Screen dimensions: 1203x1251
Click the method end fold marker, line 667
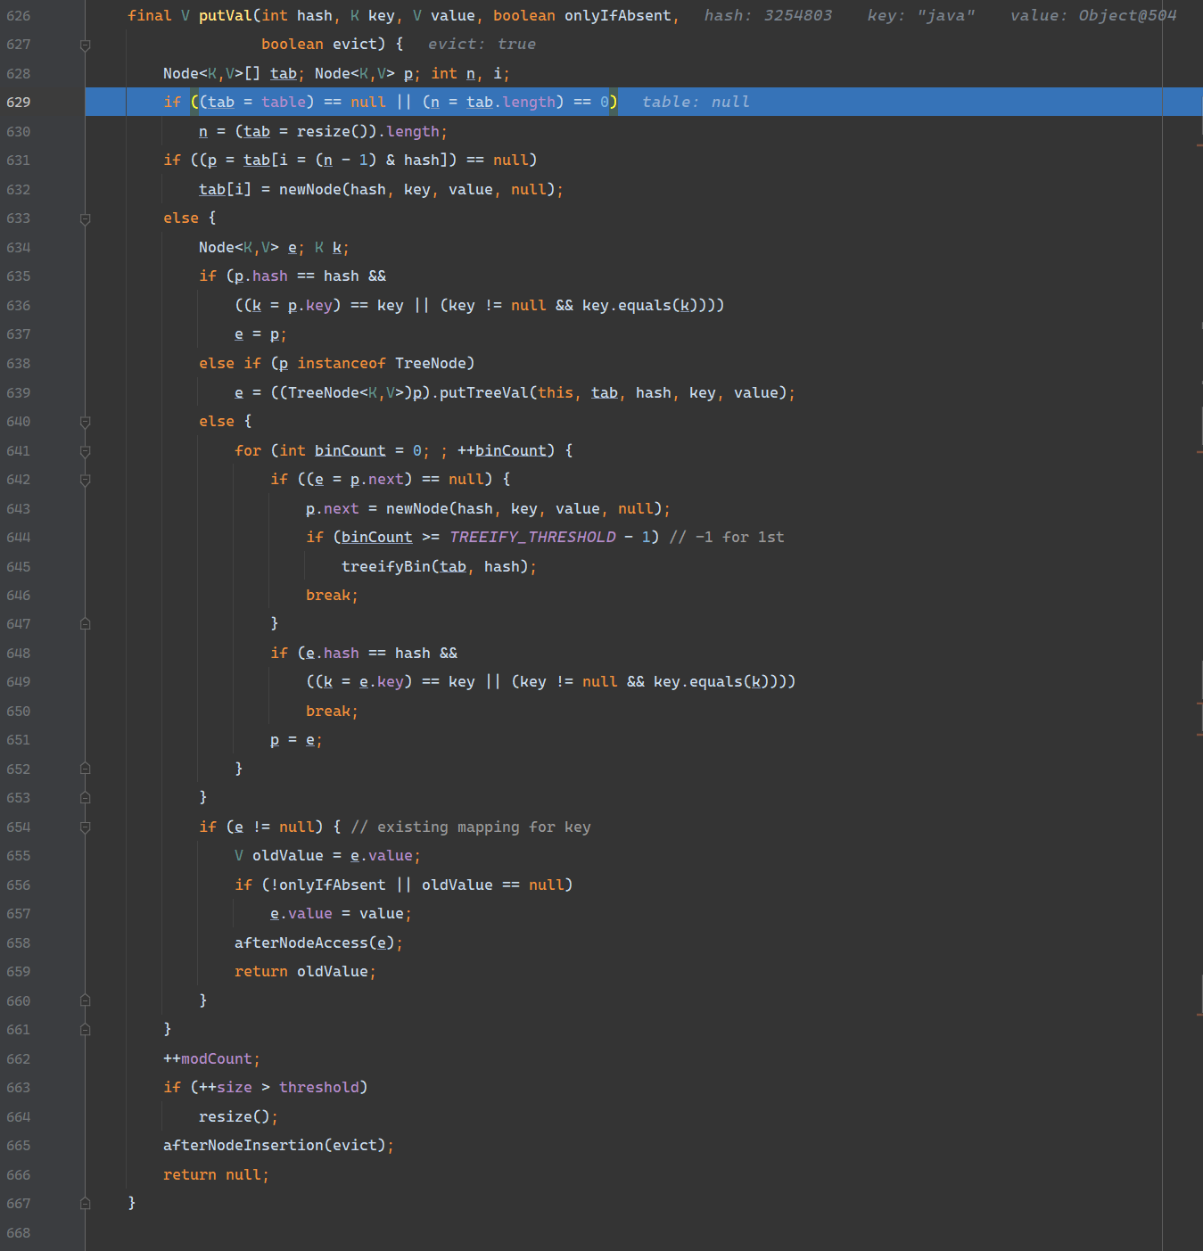[85, 1204]
